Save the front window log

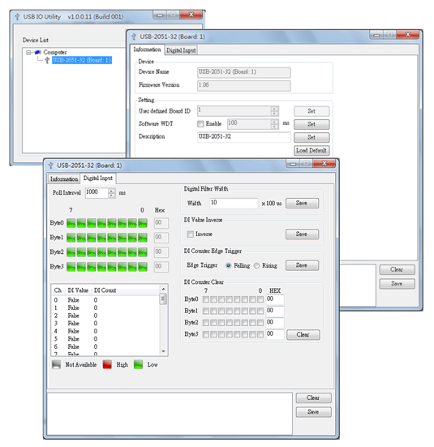pos(313,412)
